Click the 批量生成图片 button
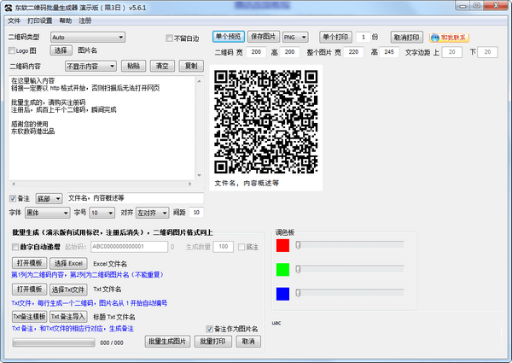This screenshot has height=363, width=512. click(x=167, y=342)
